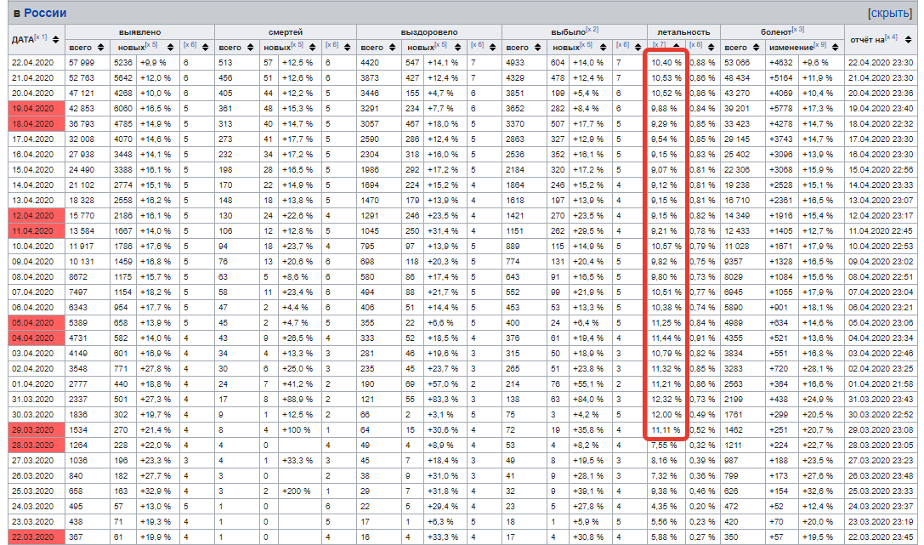Image resolution: width=924 pixels, height=545 pixels.
Task: Click lethality value 4,35 %
Action: pyautogui.click(x=664, y=507)
